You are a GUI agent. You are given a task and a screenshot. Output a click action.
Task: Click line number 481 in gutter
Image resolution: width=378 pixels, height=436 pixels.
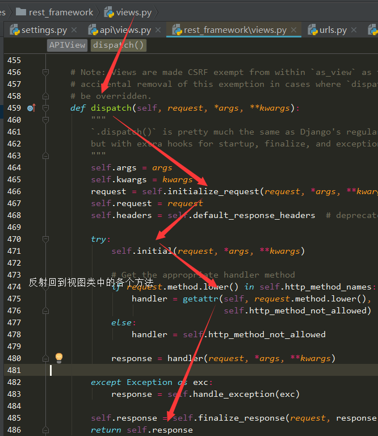(14, 370)
